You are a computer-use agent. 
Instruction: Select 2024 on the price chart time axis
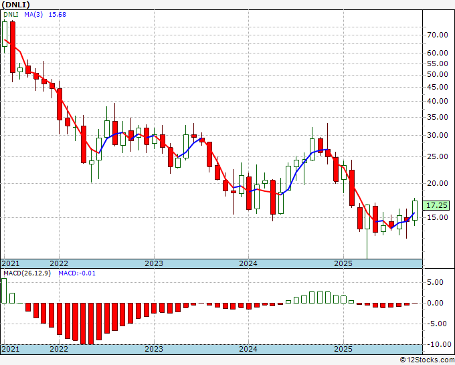(248, 263)
